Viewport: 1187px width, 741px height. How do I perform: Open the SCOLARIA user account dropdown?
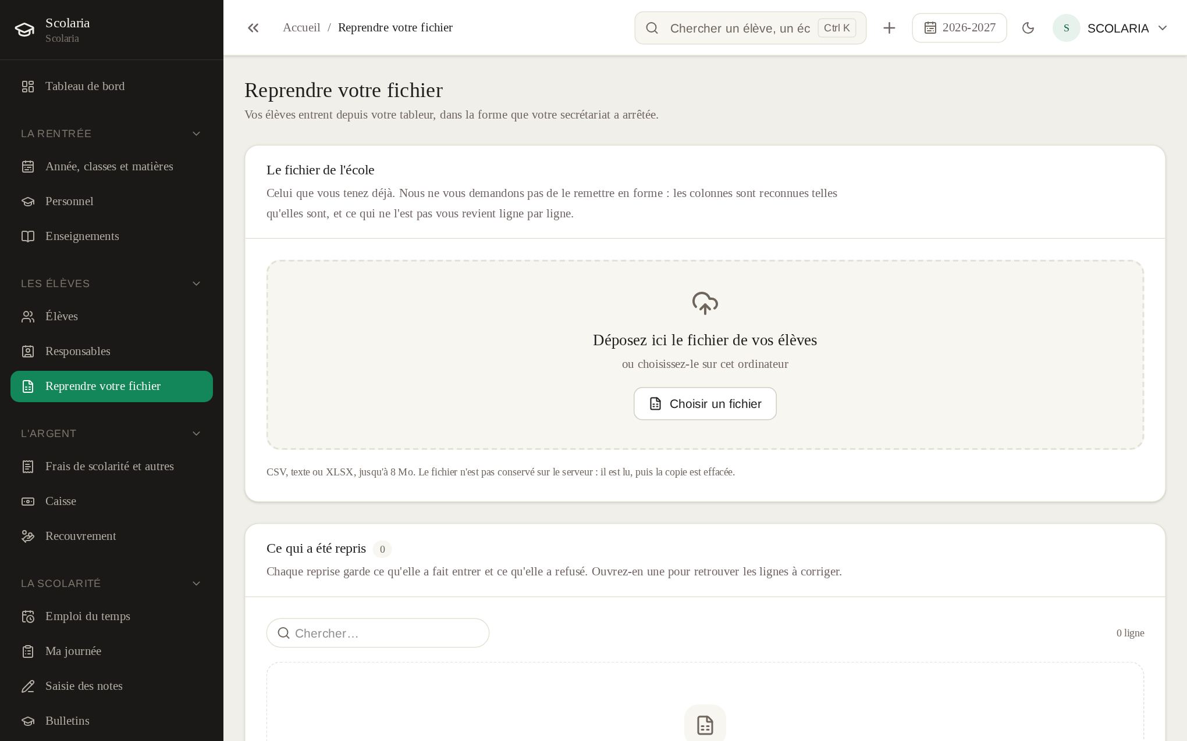[1111, 28]
